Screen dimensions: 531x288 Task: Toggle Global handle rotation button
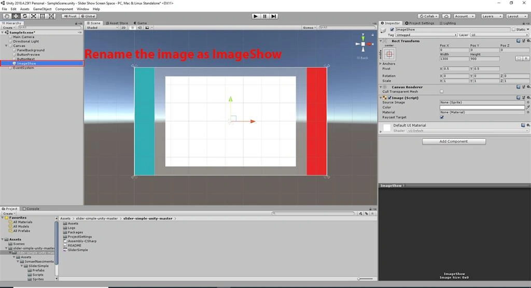point(89,16)
